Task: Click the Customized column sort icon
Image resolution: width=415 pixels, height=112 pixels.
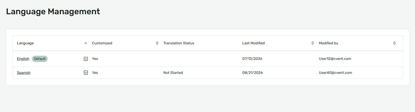Action: pos(157,43)
